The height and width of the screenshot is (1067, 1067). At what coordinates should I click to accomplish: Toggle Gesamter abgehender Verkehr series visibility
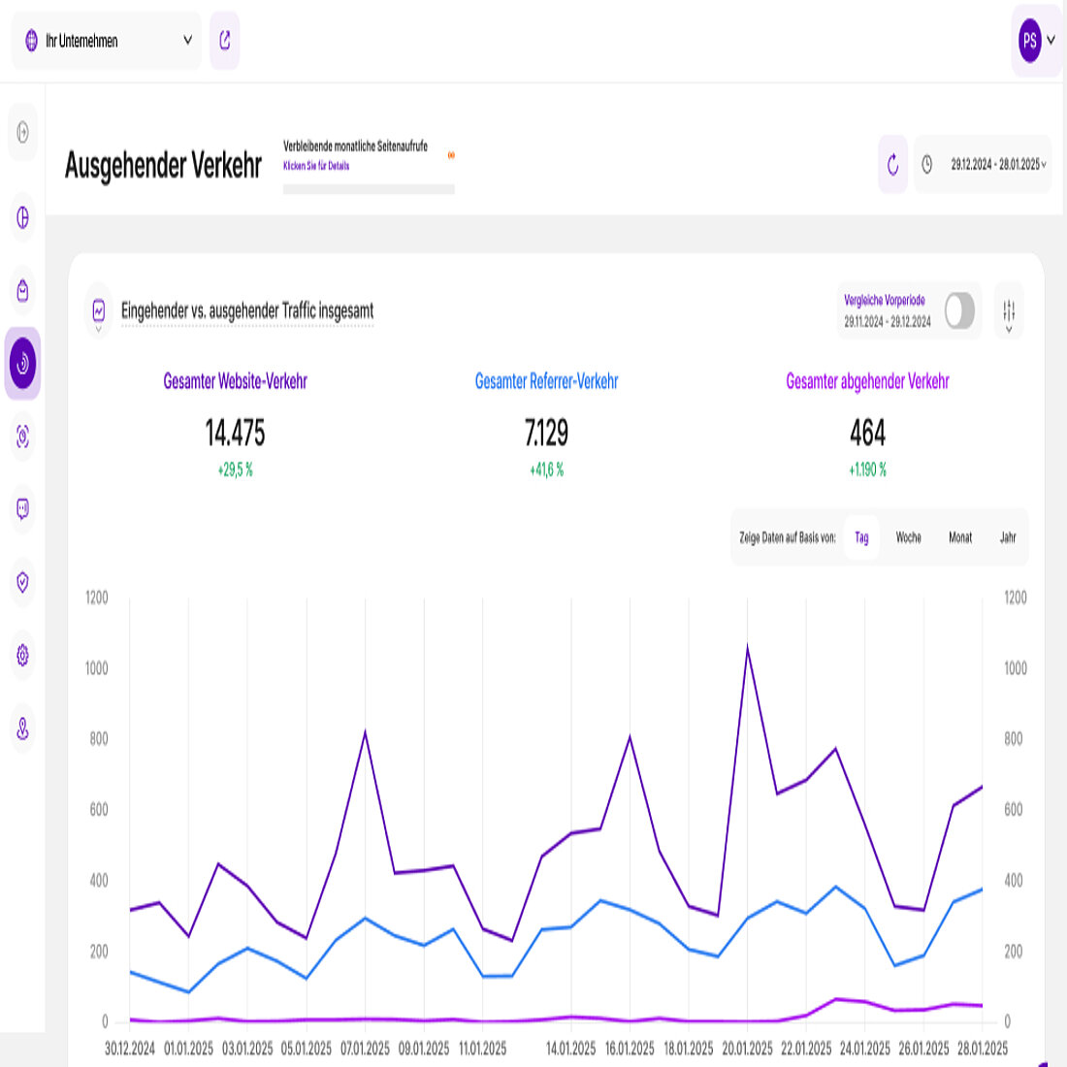tap(867, 382)
